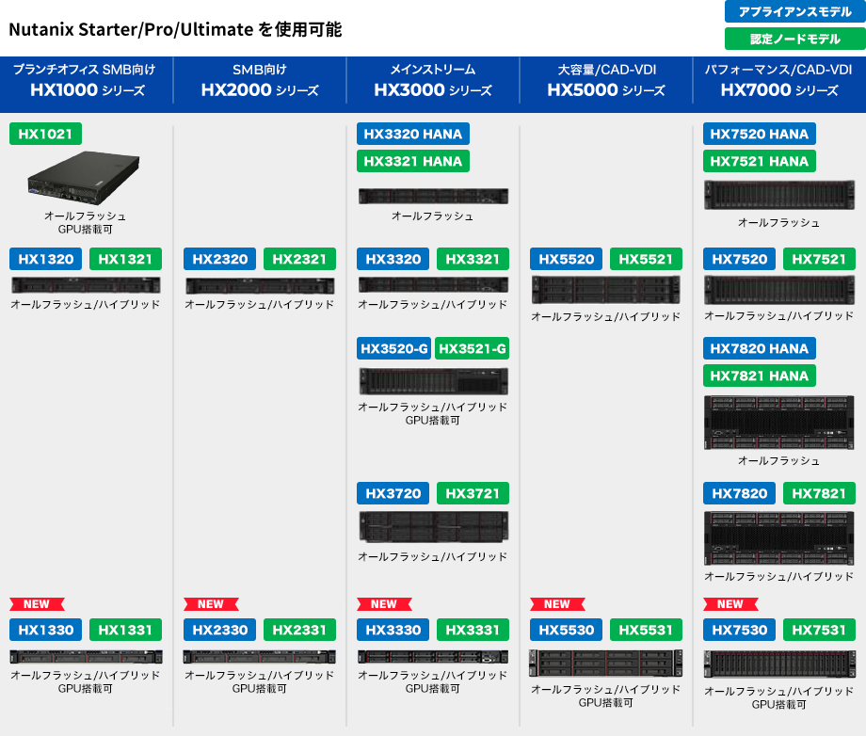Click "オールフラッシュ/ハイブリッド" caption under HX3720
This screenshot has width=866, height=736.
point(432,556)
